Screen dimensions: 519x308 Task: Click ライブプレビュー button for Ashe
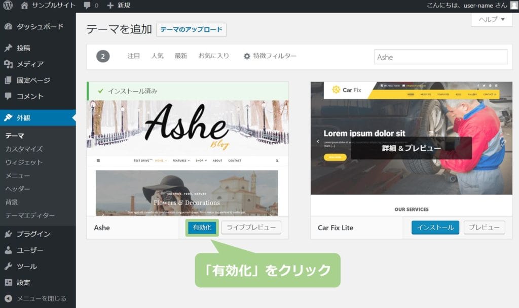tap(251, 228)
